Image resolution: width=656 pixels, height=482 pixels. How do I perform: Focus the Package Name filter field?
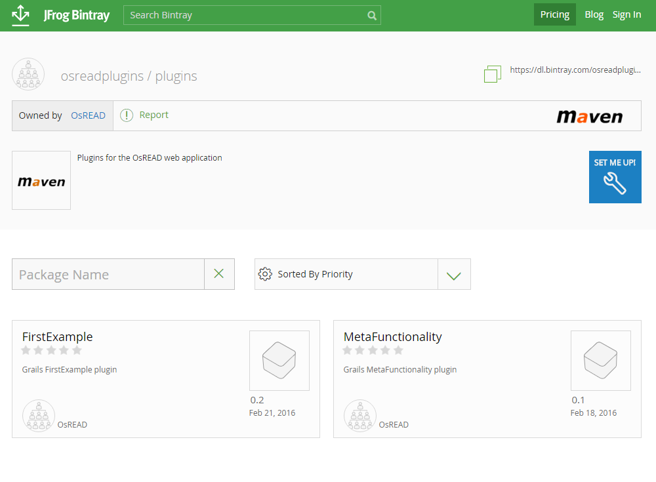coord(108,274)
